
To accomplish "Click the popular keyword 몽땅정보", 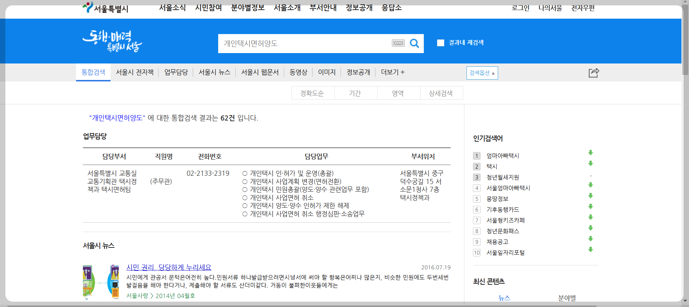I will click(497, 199).
